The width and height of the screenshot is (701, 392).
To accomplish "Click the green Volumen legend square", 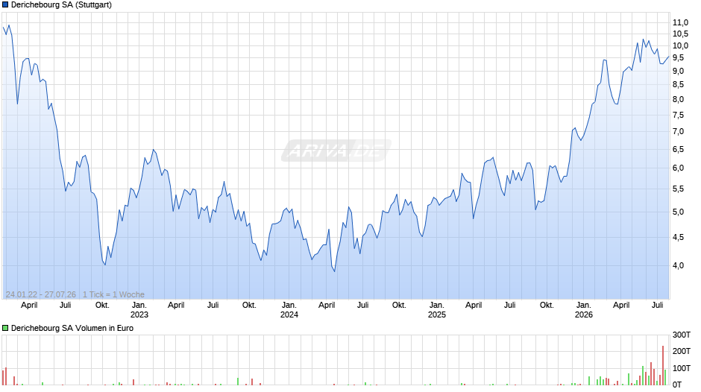I will click(x=5, y=328).
